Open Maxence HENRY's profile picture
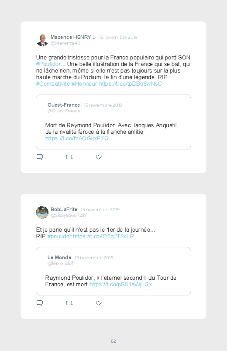The width and height of the screenshot is (227, 351). click(42, 40)
